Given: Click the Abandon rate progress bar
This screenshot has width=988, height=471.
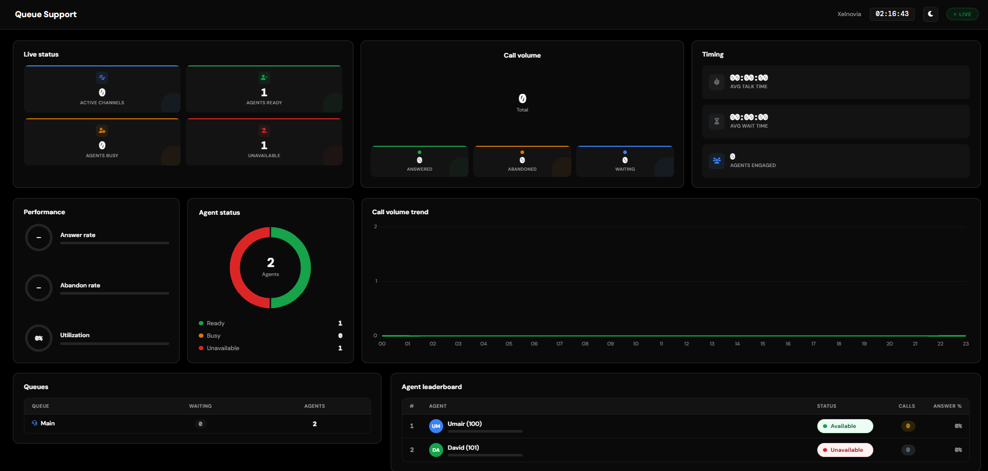Looking at the screenshot, I should click(x=115, y=293).
